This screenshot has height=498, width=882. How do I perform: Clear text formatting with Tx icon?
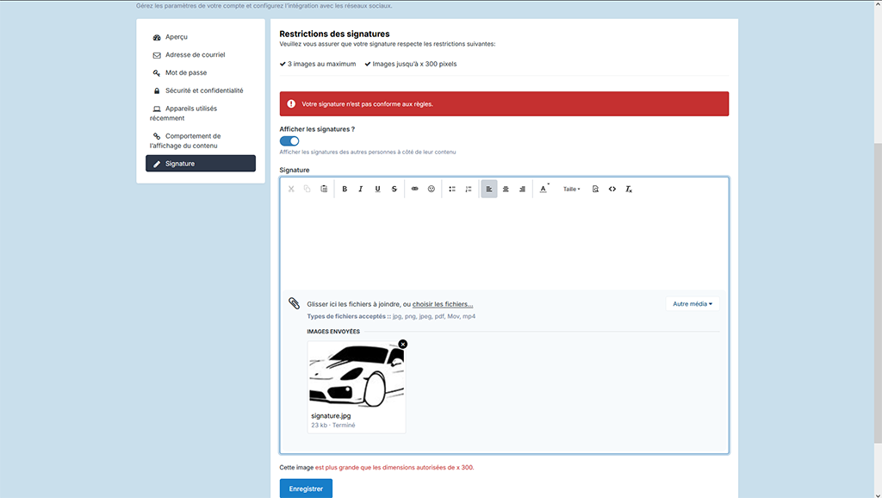point(629,189)
